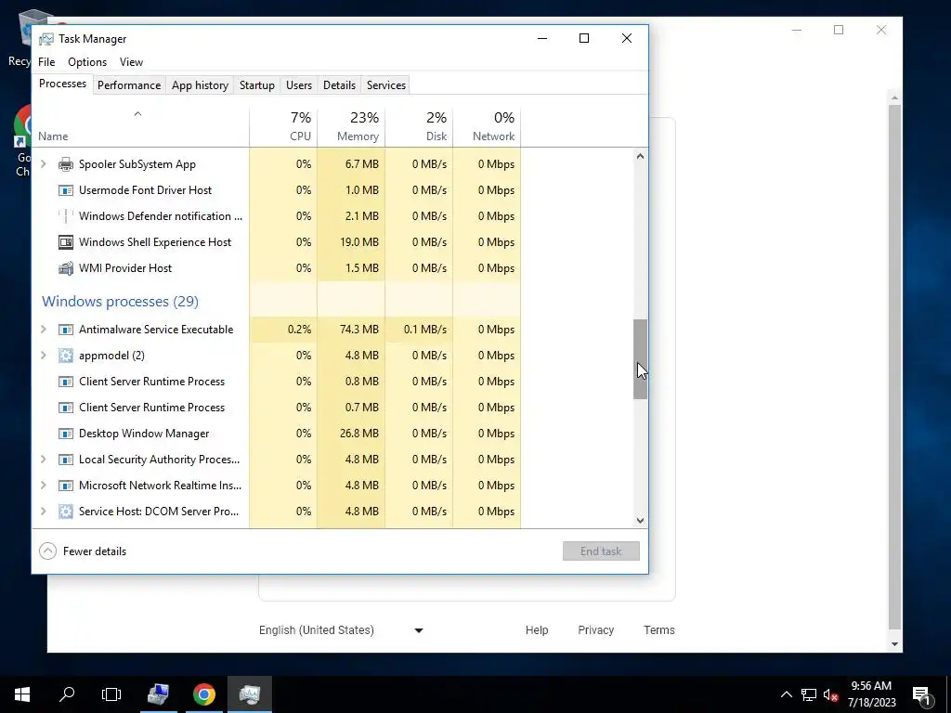Click the End task button
Screen dimensions: 951x713
click(601, 551)
